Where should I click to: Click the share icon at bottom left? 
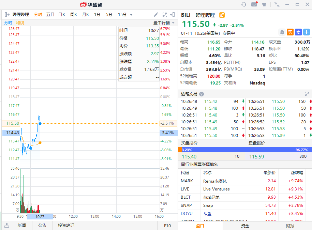7,225
